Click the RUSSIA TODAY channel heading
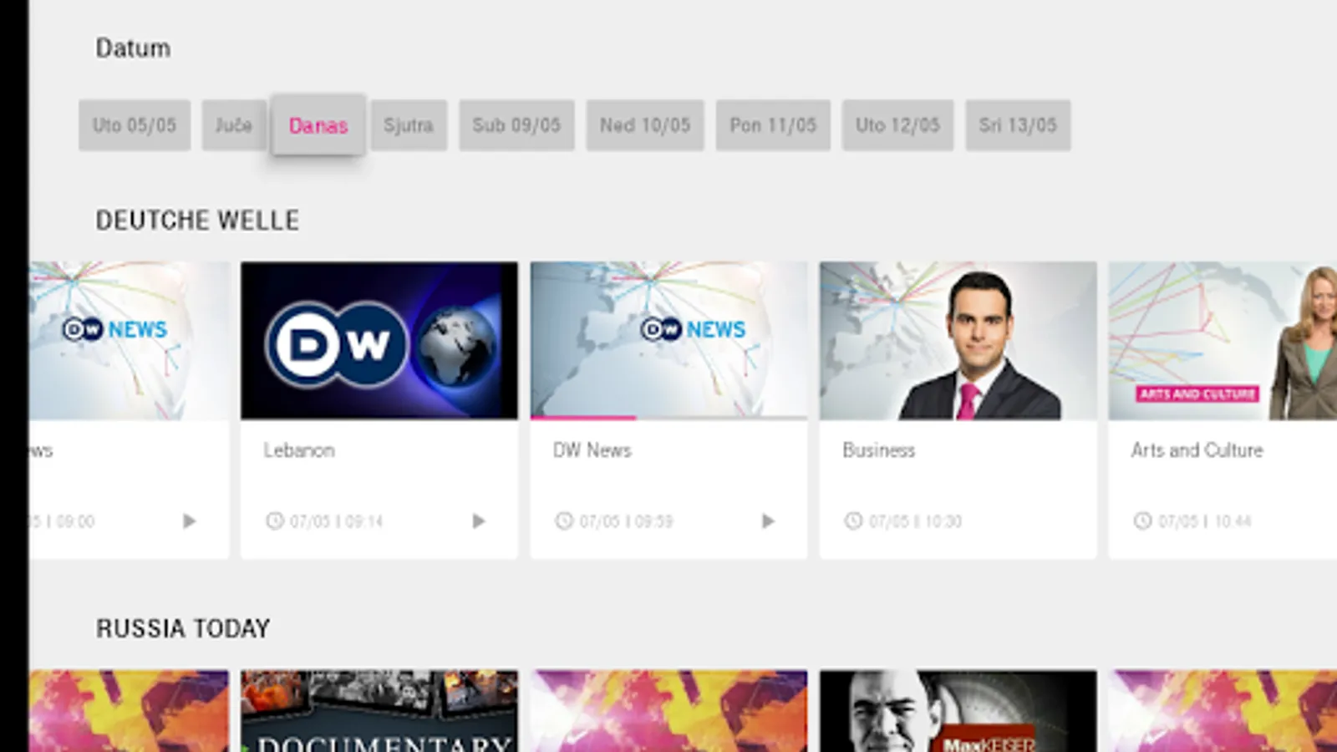Viewport: 1337px width, 752px height. [x=183, y=628]
